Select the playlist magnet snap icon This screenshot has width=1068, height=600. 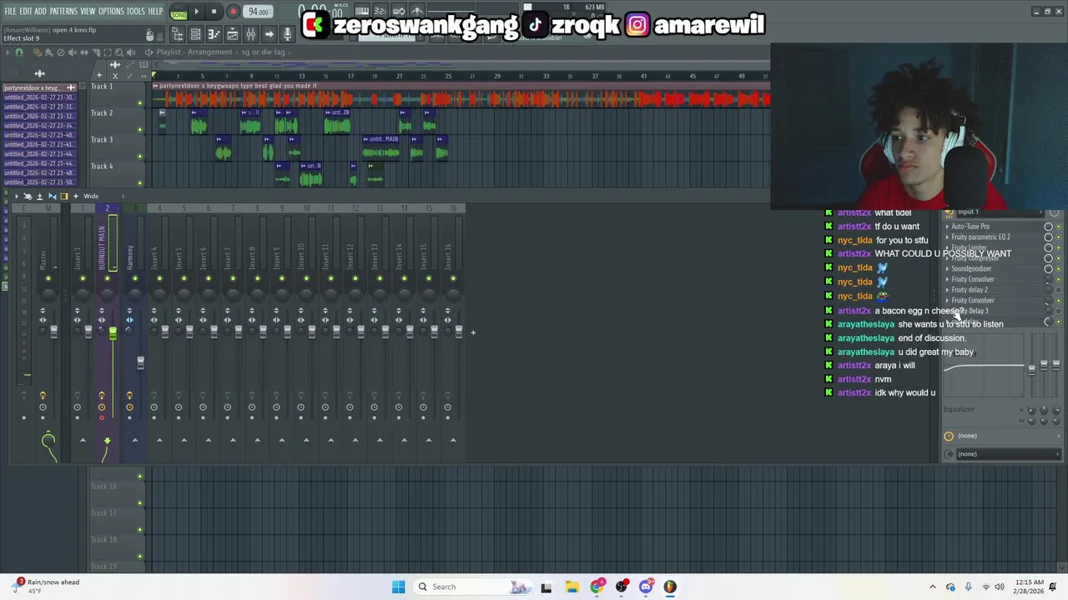18,52
